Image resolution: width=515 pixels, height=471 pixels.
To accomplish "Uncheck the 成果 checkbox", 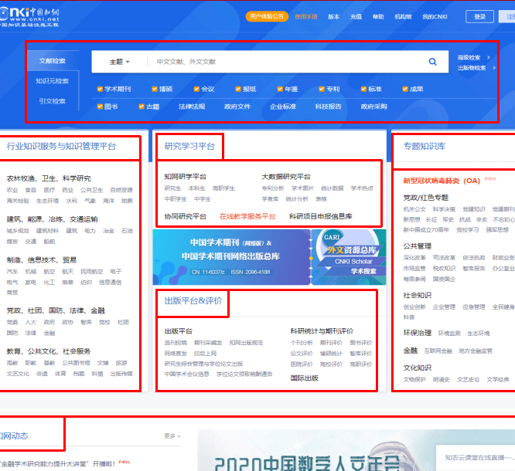I will [405, 89].
